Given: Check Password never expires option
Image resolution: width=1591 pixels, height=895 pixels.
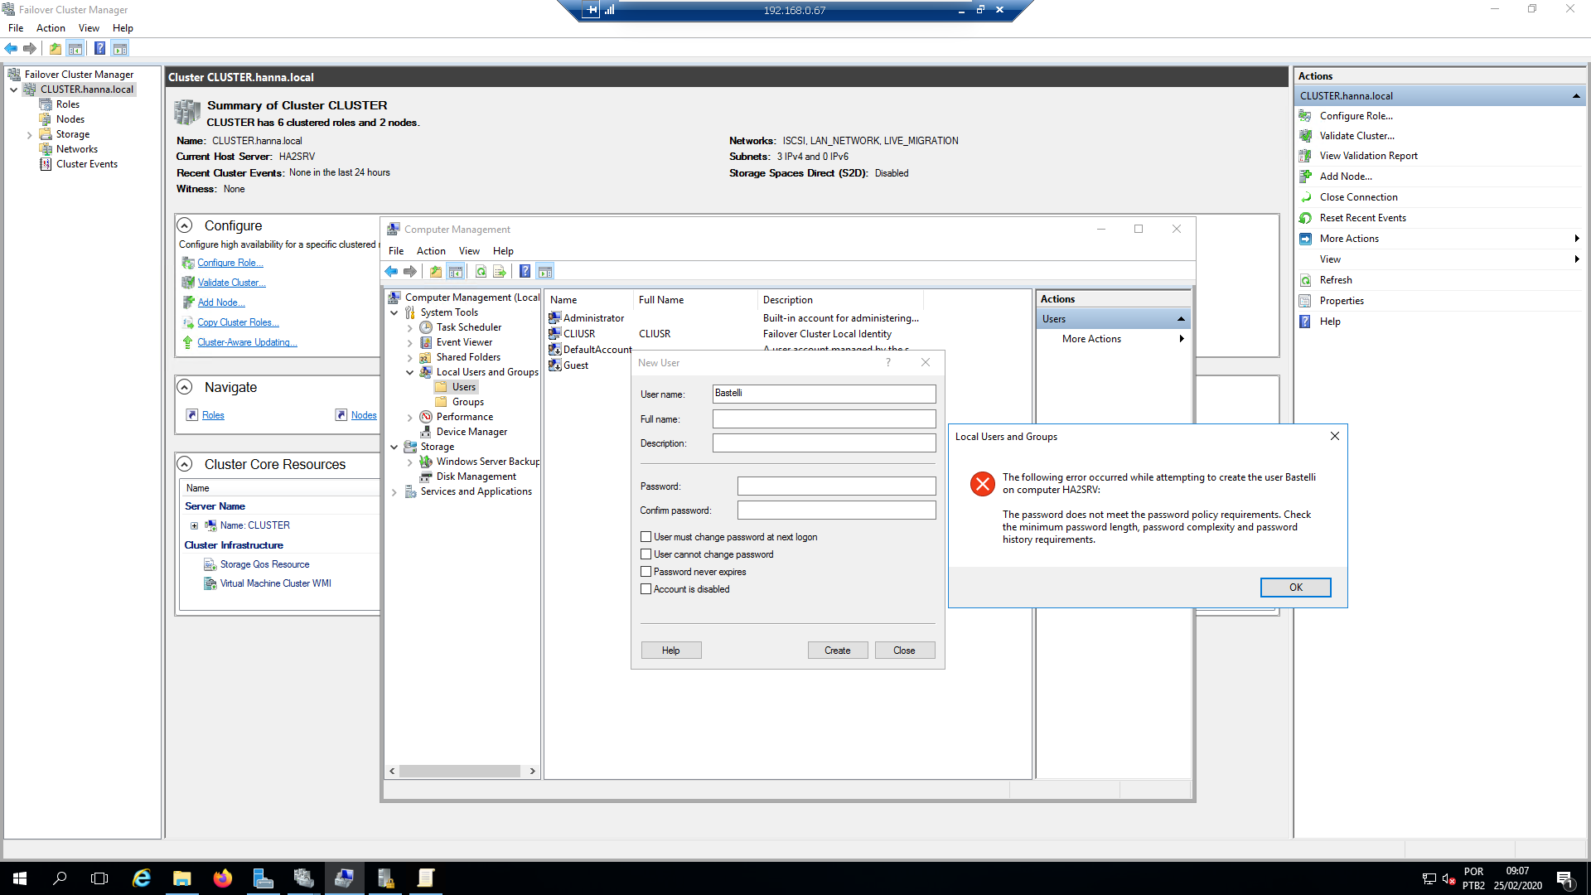Looking at the screenshot, I should (x=646, y=572).
